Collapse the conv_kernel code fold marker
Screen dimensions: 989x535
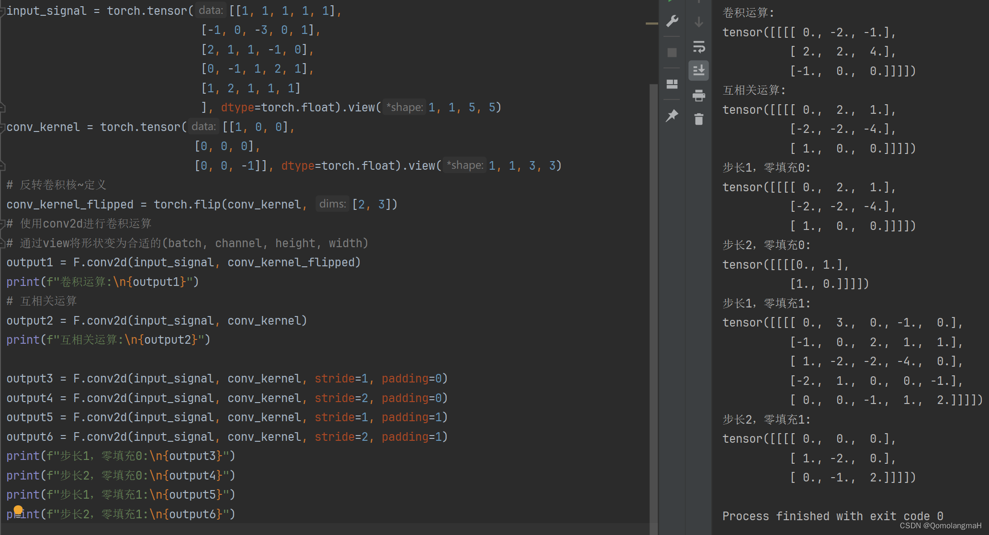click(2, 127)
